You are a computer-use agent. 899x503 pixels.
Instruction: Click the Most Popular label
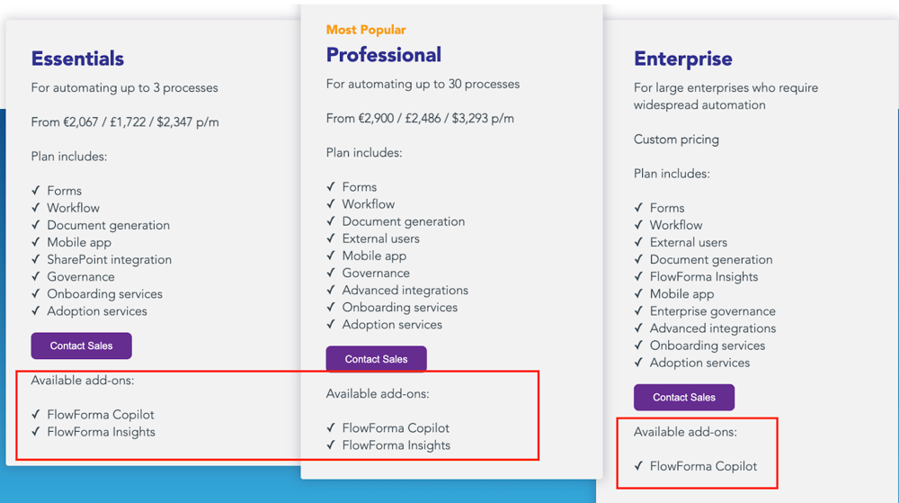[366, 30]
